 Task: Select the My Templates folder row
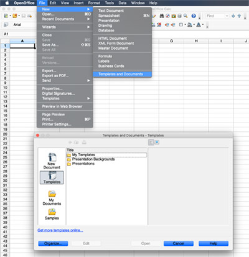coord(106,155)
